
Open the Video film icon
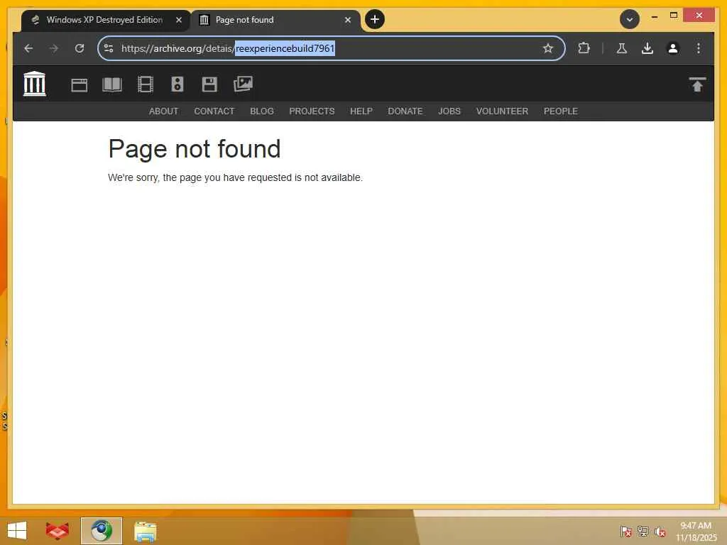pyautogui.click(x=145, y=84)
